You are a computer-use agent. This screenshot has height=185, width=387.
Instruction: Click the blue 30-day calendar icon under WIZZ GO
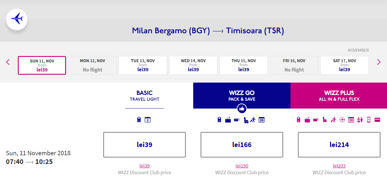pos(262,120)
